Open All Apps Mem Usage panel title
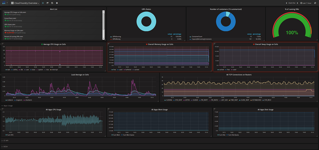 pyautogui.click(x=159, y=110)
